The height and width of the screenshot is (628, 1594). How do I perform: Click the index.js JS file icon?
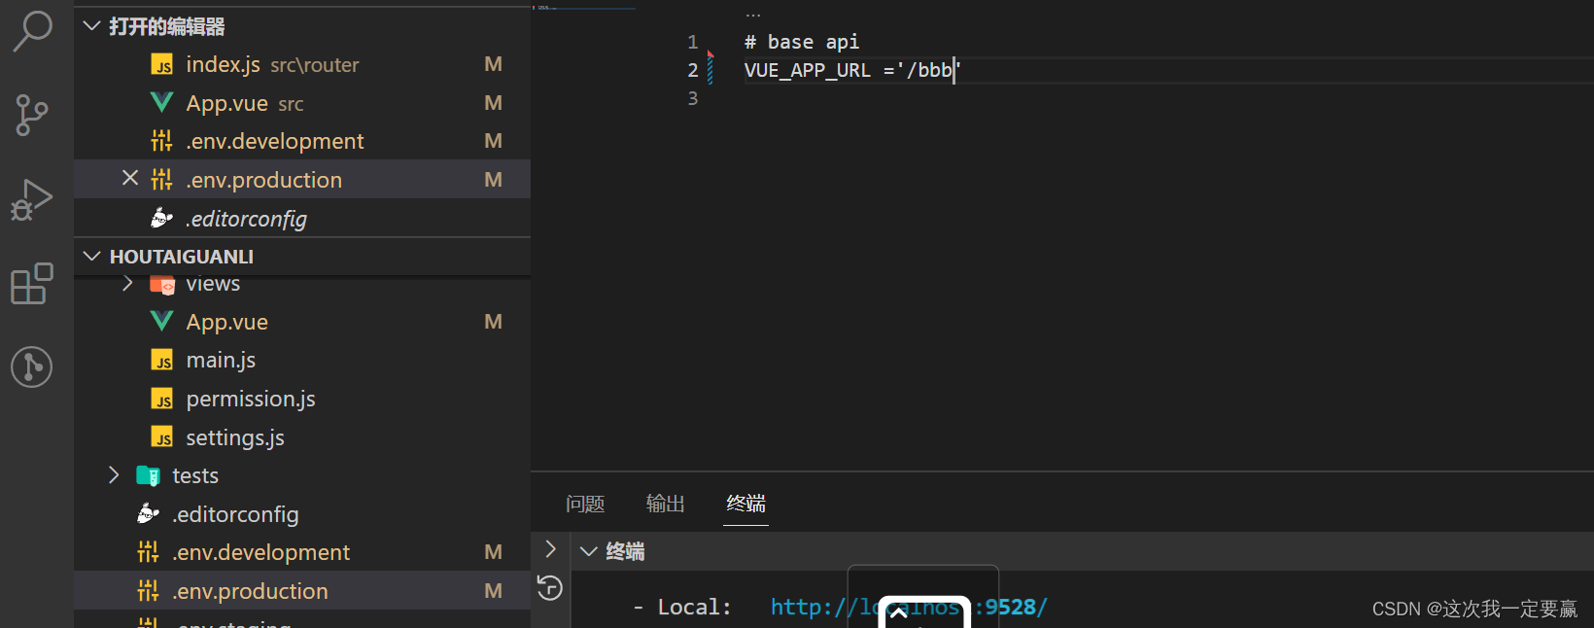pos(162,65)
